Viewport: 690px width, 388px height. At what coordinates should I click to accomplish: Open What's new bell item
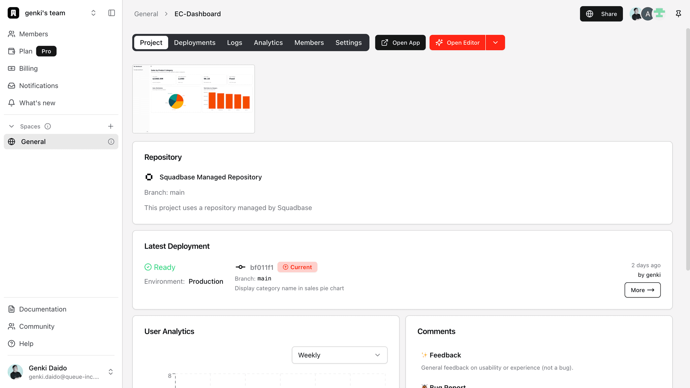[x=37, y=103]
